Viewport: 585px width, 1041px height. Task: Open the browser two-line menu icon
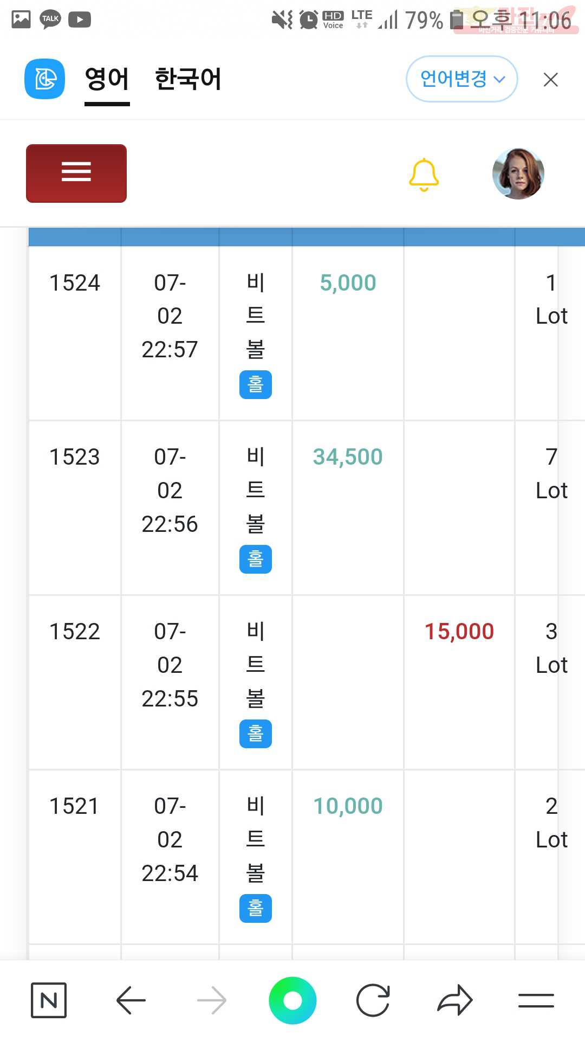point(536,1000)
